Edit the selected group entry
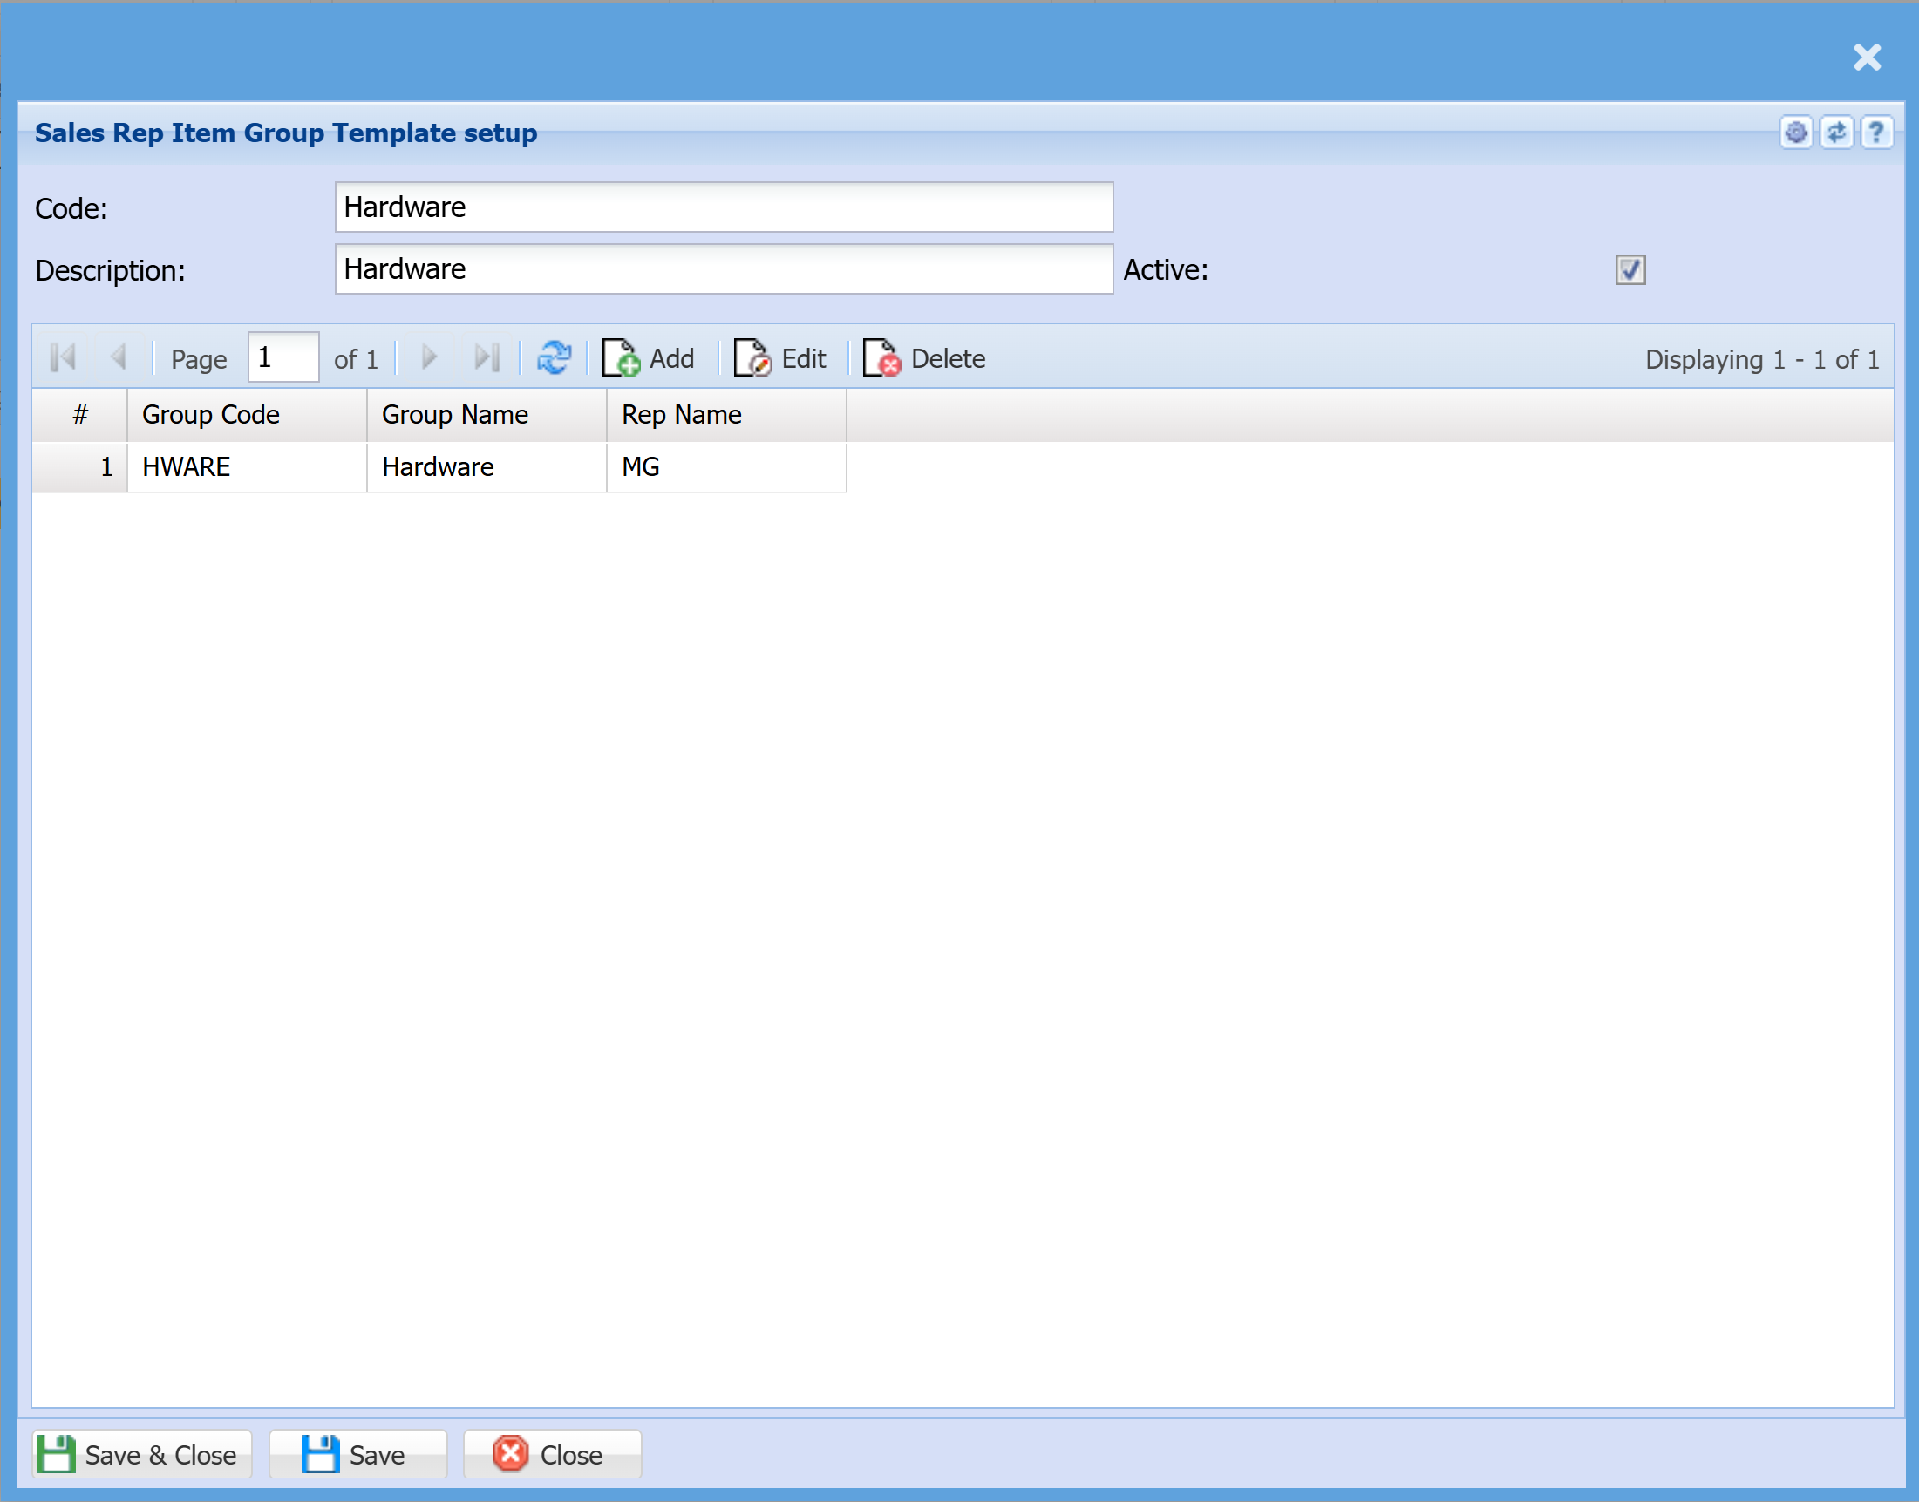Image resolution: width=1919 pixels, height=1502 pixels. click(781, 359)
